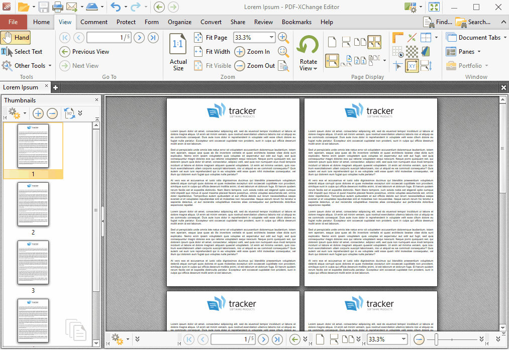Print the document with the printer icon

(x=57, y=7)
